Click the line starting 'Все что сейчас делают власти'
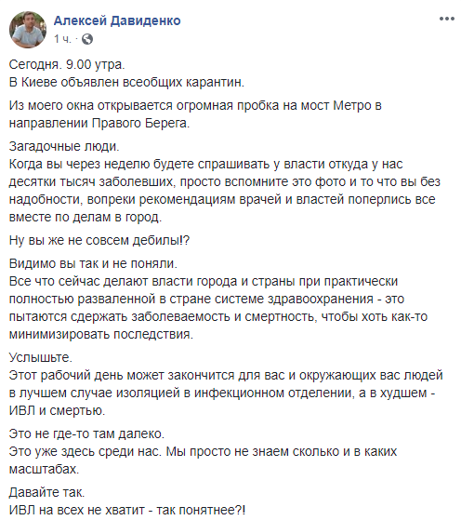The width and height of the screenshot is (461, 520). click(204, 281)
